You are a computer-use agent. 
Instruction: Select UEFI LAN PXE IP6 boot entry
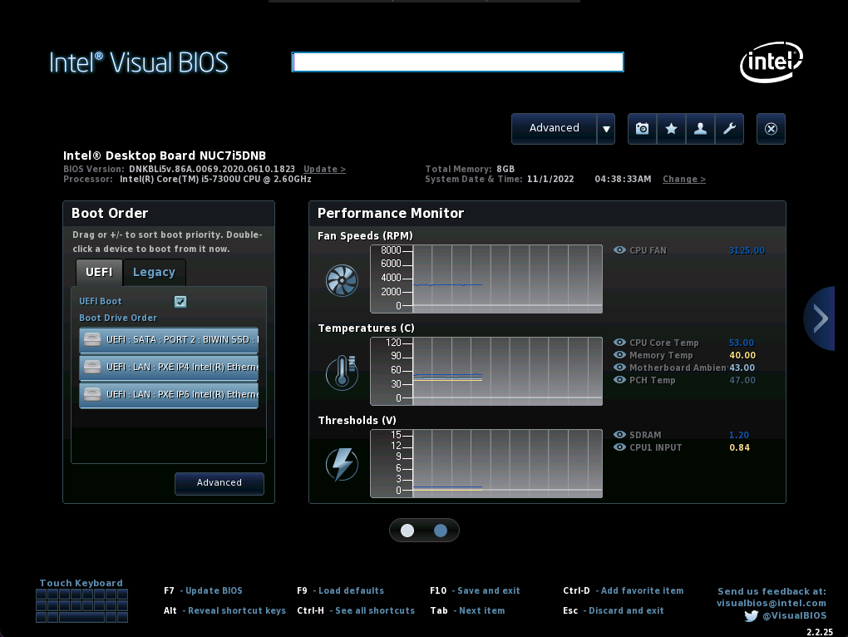(x=169, y=395)
